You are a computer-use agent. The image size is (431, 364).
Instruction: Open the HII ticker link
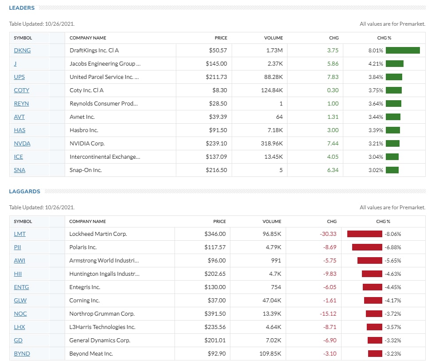(18, 274)
